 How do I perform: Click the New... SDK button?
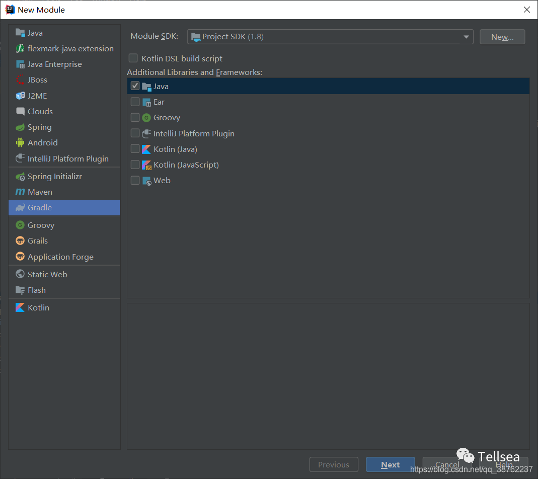pos(502,37)
